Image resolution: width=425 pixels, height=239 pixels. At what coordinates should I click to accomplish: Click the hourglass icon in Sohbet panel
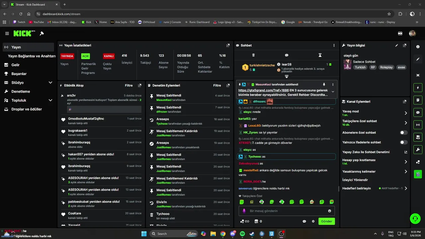[x=320, y=55]
